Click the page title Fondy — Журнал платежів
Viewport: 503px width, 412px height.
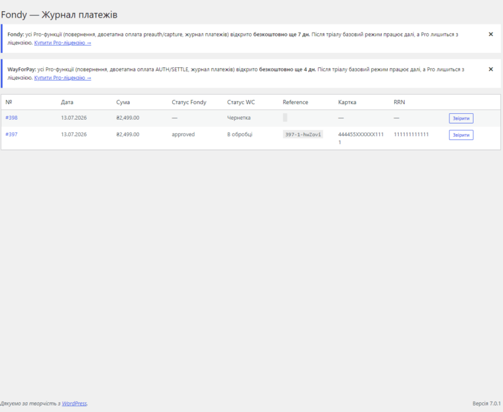(59, 15)
